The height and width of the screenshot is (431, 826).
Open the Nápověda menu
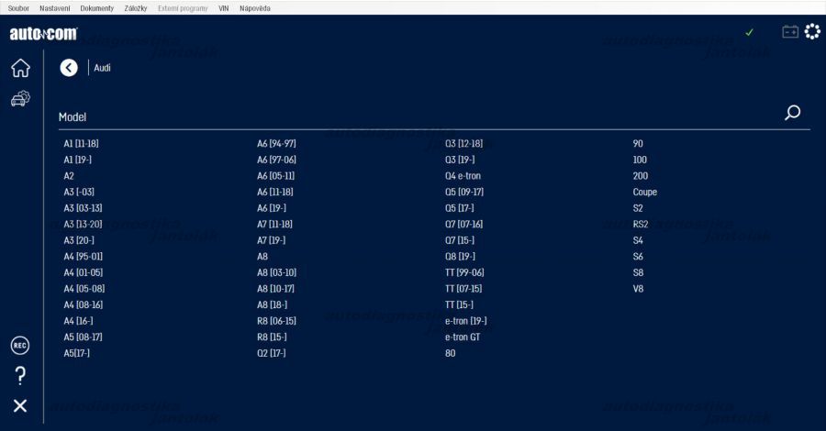255,8
